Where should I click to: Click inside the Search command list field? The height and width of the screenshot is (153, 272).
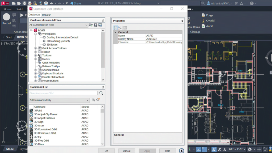click(62, 93)
